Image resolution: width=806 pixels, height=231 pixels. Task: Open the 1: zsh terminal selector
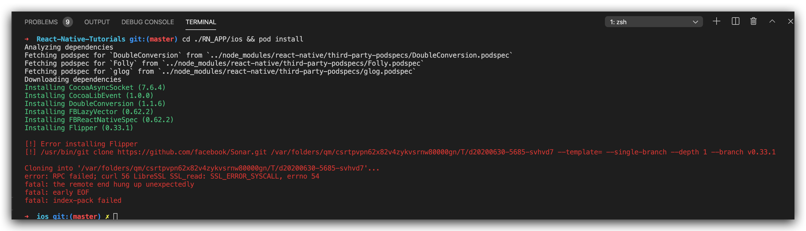point(654,22)
